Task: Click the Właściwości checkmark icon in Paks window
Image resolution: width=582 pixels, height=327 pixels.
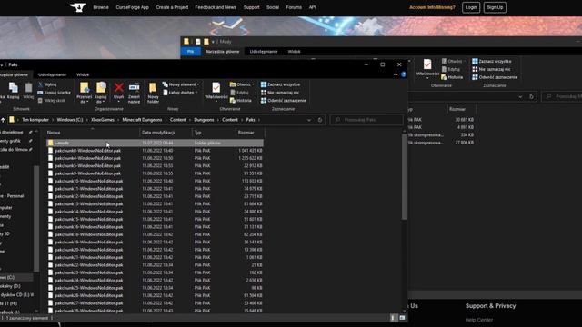Action: [216, 87]
